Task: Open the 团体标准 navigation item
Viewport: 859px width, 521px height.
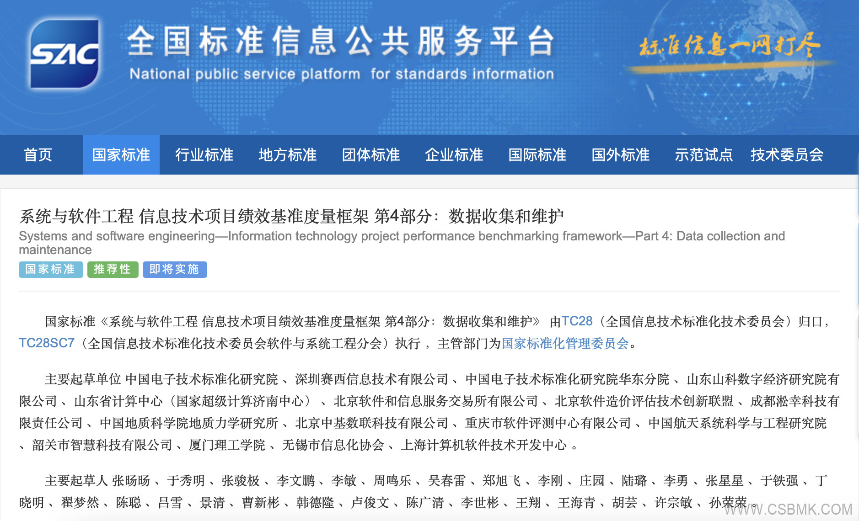Action: click(370, 155)
